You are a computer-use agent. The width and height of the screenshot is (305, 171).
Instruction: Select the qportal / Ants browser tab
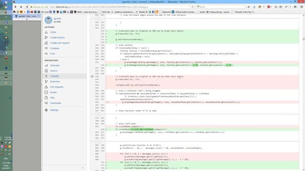coord(27,16)
